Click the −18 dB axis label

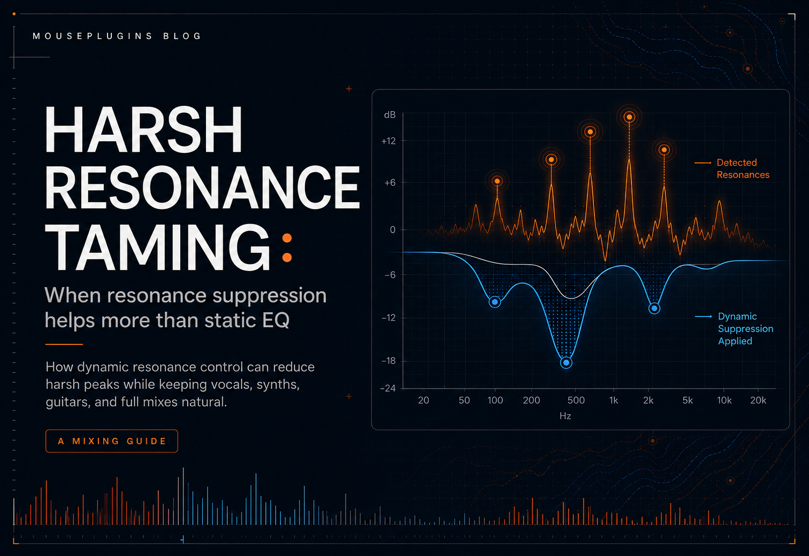(388, 361)
